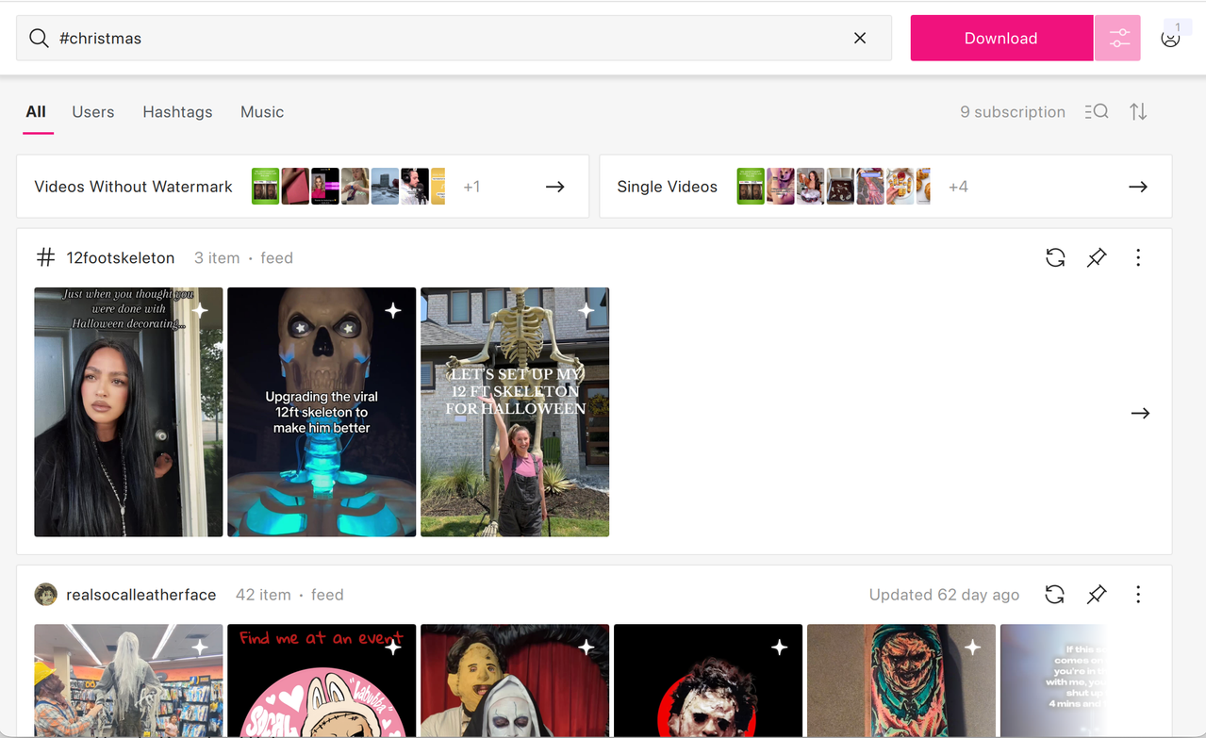Open realsocalleatherface more options menu
1206x738 pixels.
click(x=1138, y=595)
